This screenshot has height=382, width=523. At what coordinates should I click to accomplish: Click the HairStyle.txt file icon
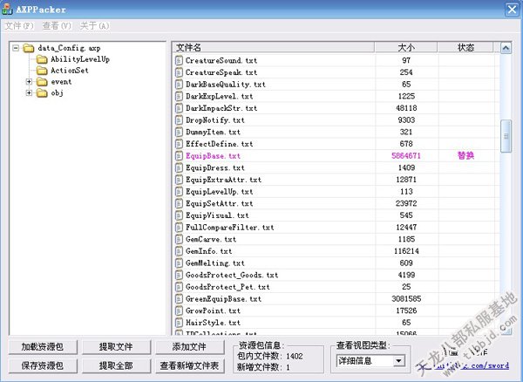(180, 322)
